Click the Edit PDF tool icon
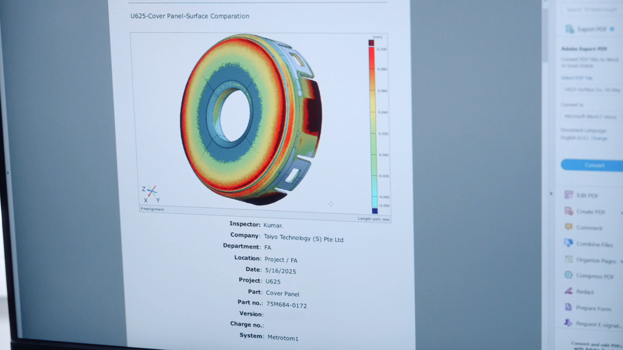Screen dimensions: 623x350 (x=568, y=195)
